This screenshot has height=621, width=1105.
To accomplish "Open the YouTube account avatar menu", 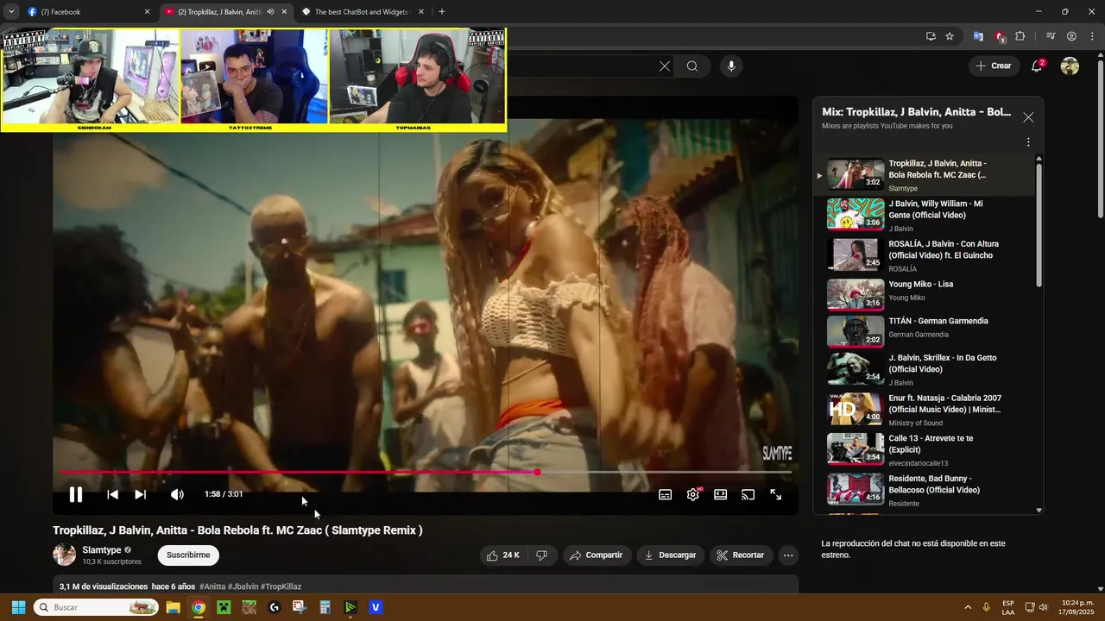I will pos(1070,66).
